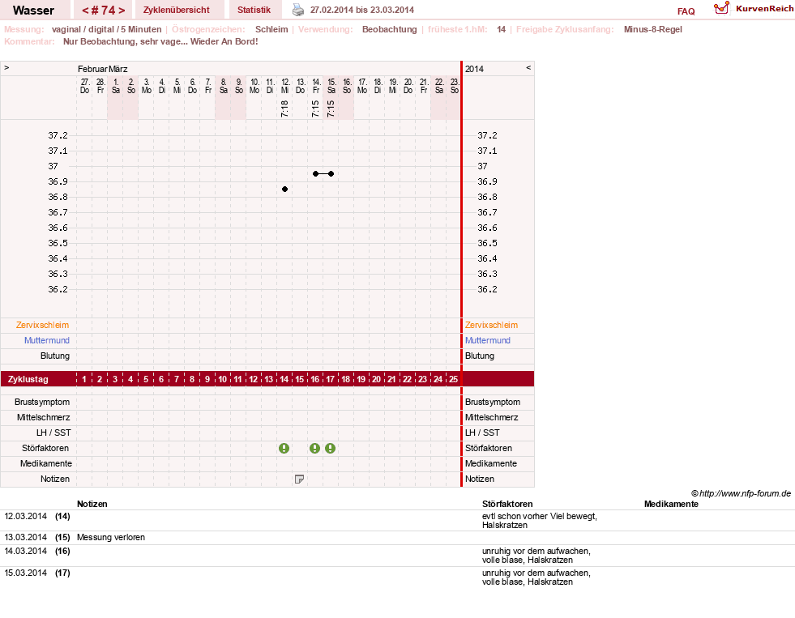The height and width of the screenshot is (618, 795).
Task: Select temperature point on 14 March
Action: [x=315, y=174]
